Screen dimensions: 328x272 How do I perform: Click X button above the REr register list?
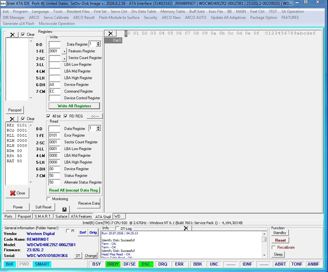pos(12,119)
